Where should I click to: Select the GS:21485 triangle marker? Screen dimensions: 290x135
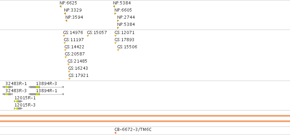[68, 65]
